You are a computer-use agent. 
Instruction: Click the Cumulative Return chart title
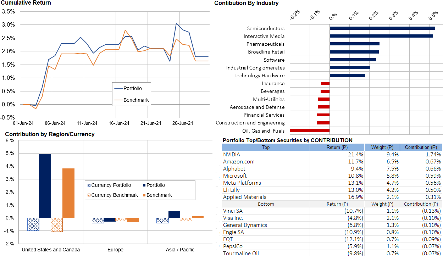point(26,3)
